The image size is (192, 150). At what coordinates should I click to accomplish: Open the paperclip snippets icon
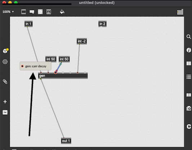click(x=5, y=82)
